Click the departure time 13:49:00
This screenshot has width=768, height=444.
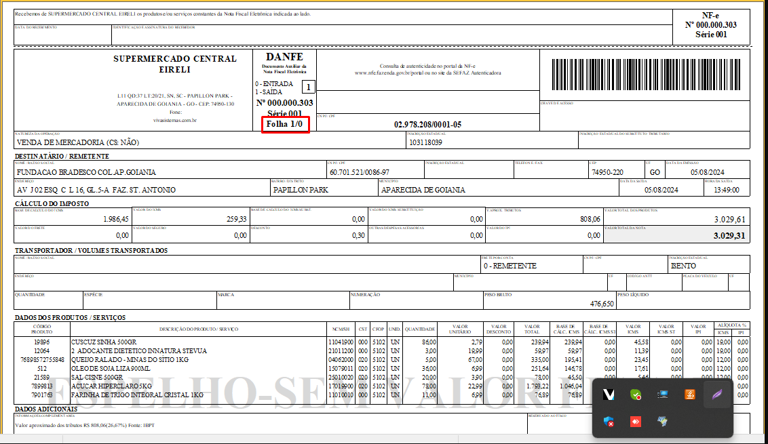click(x=727, y=190)
